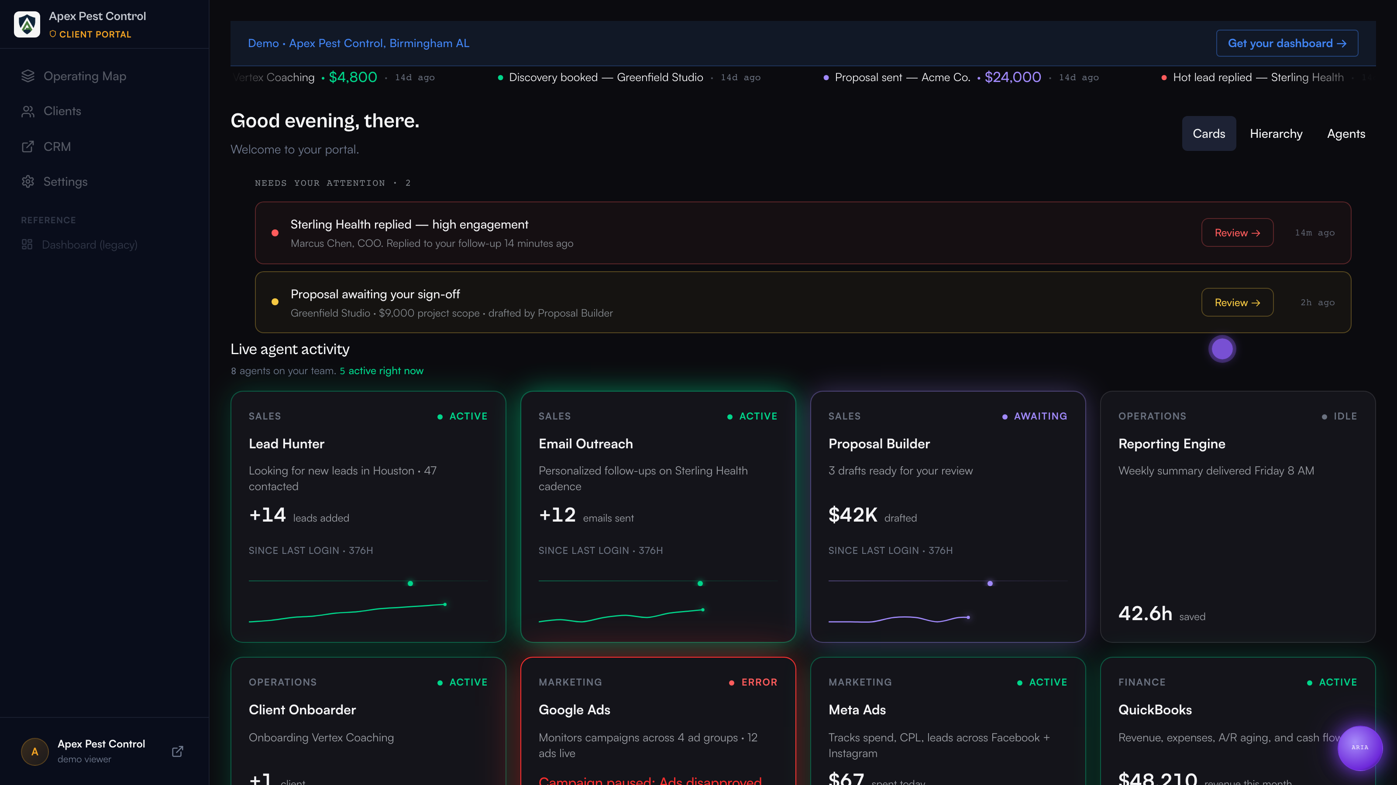Switch to the Agents view tab

point(1346,133)
